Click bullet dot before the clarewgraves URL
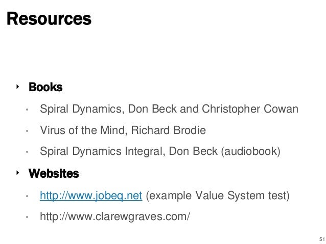Screen dimensions: 326x244 (27, 217)
